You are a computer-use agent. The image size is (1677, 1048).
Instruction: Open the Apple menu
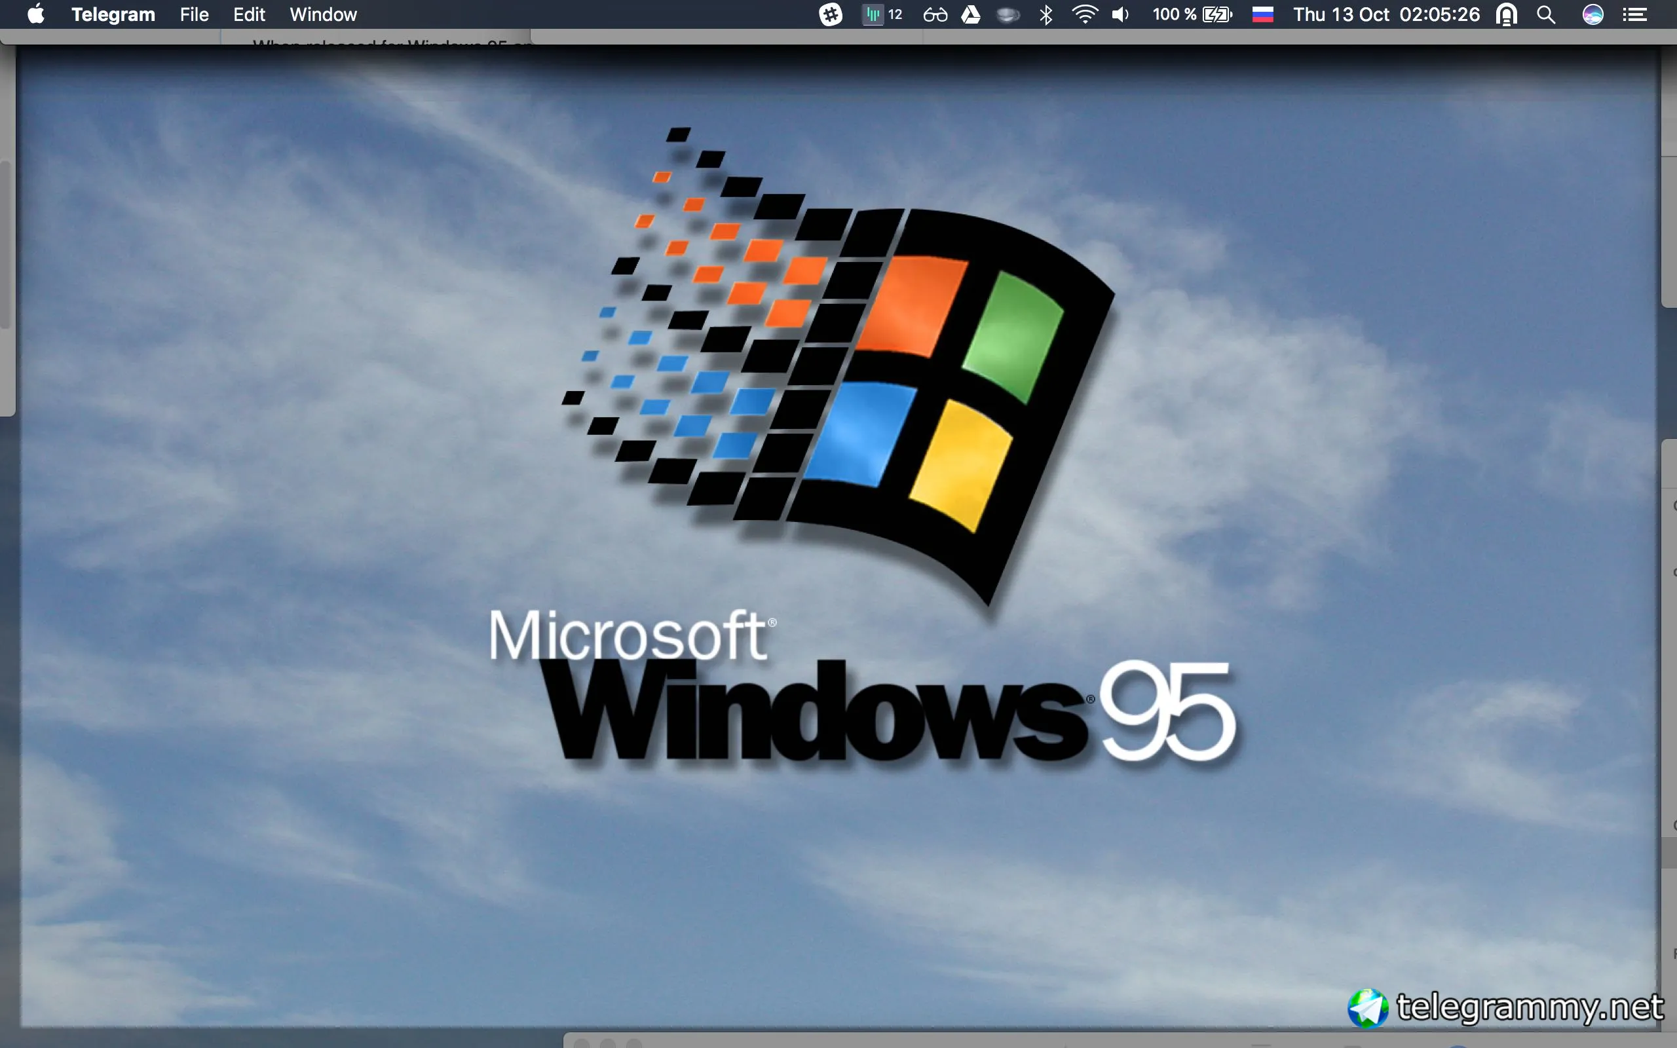point(35,14)
